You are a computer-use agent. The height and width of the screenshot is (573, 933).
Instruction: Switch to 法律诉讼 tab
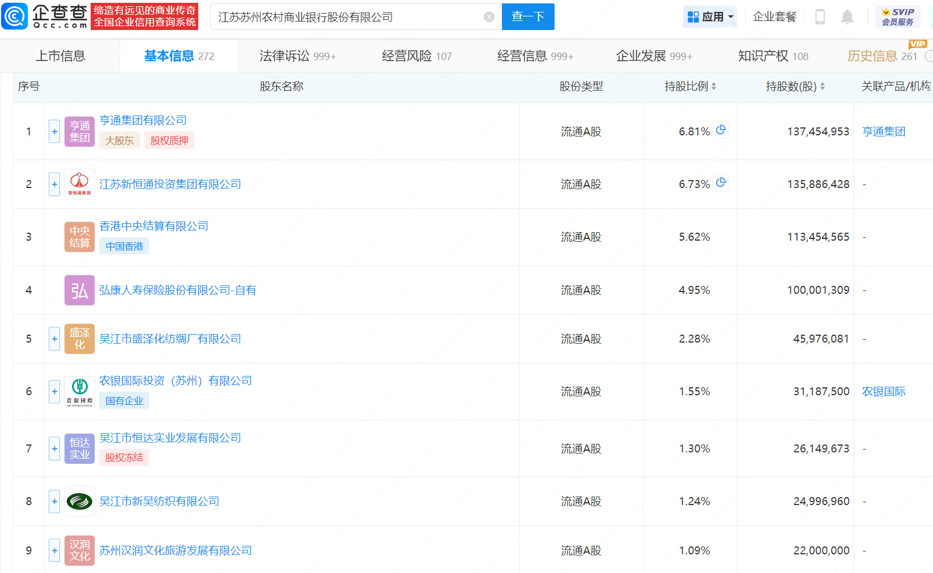[x=297, y=56]
